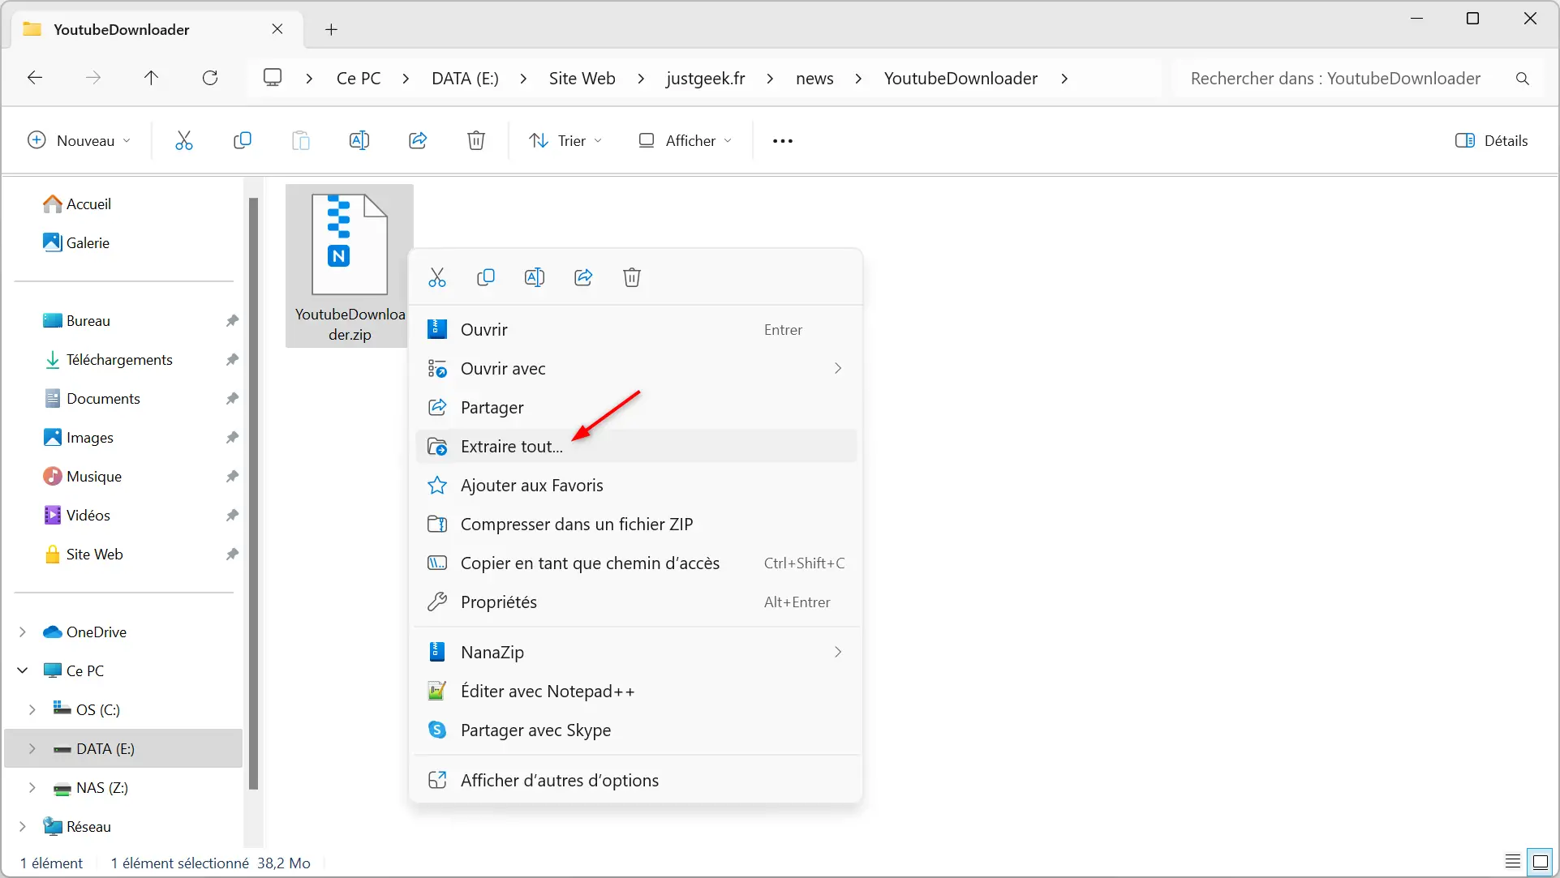This screenshot has width=1560, height=878.
Task: Click the Delete icon in the context menu
Action: pyautogui.click(x=632, y=278)
